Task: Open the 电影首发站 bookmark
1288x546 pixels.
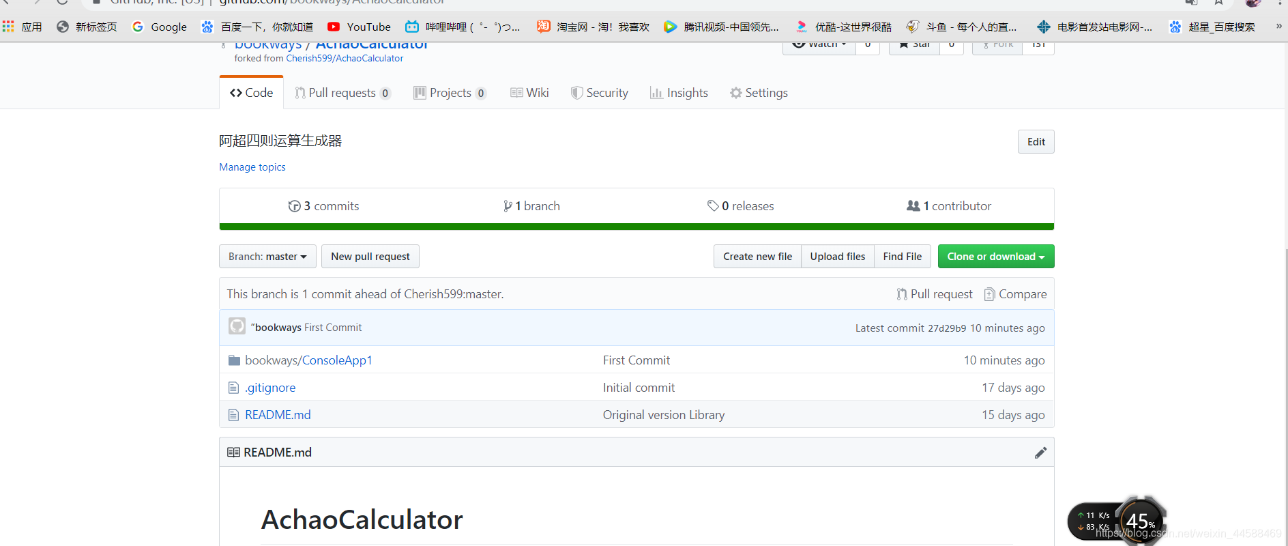Action: pos(1094,27)
